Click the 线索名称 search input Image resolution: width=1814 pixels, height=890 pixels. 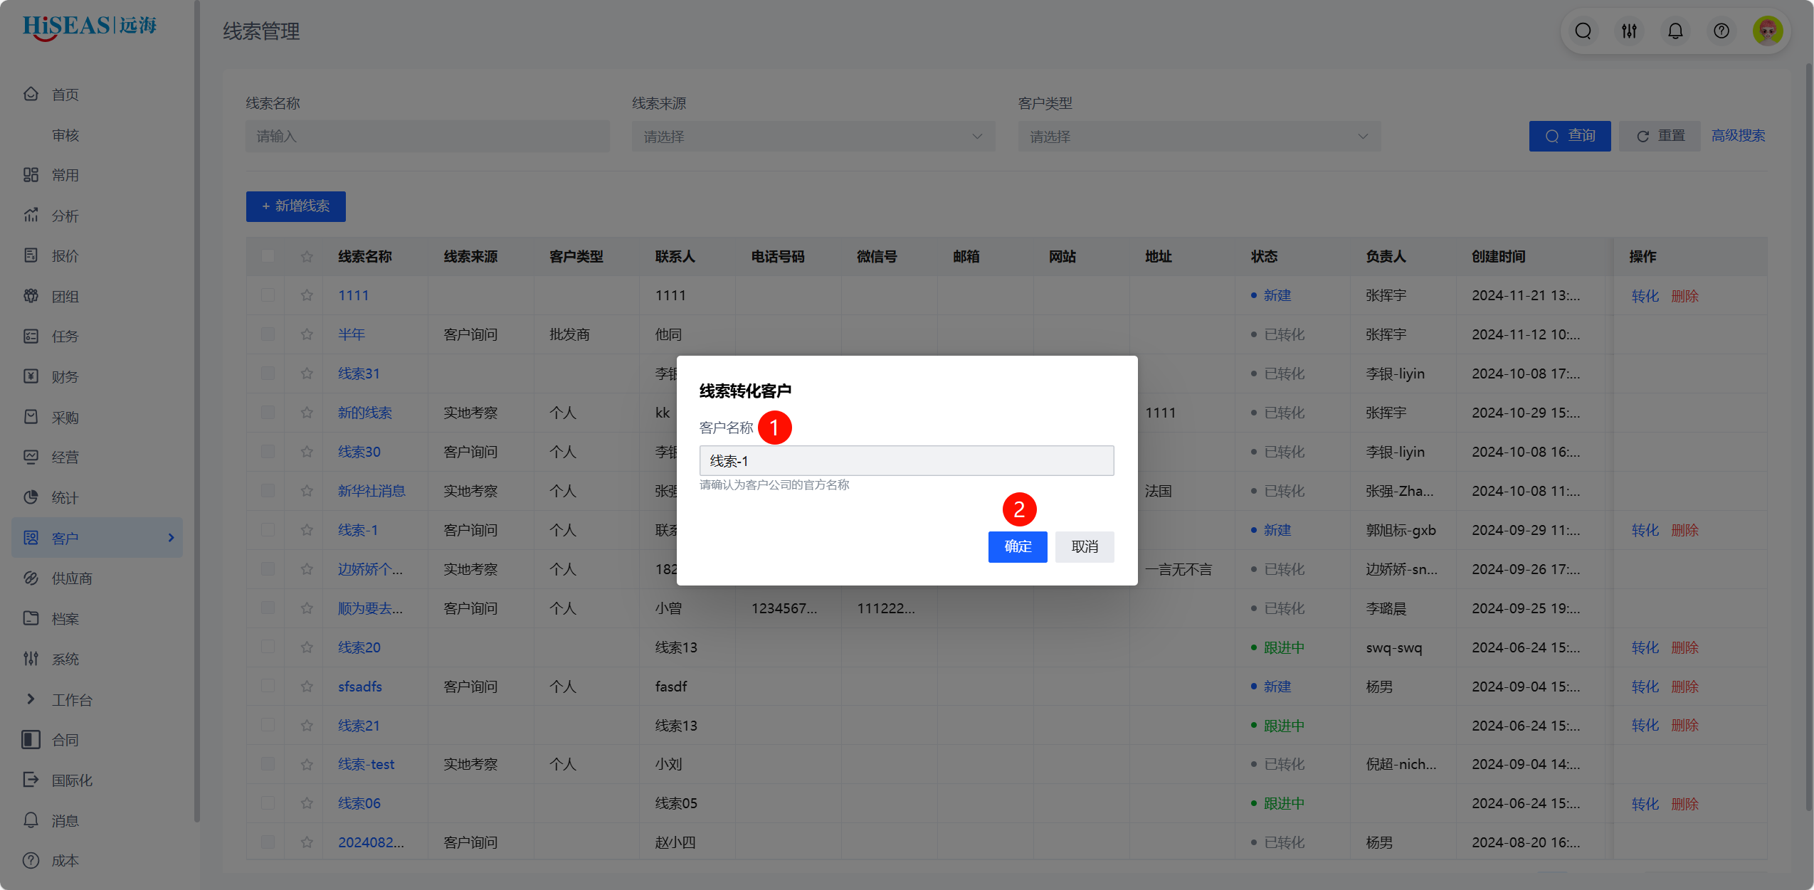click(x=428, y=137)
